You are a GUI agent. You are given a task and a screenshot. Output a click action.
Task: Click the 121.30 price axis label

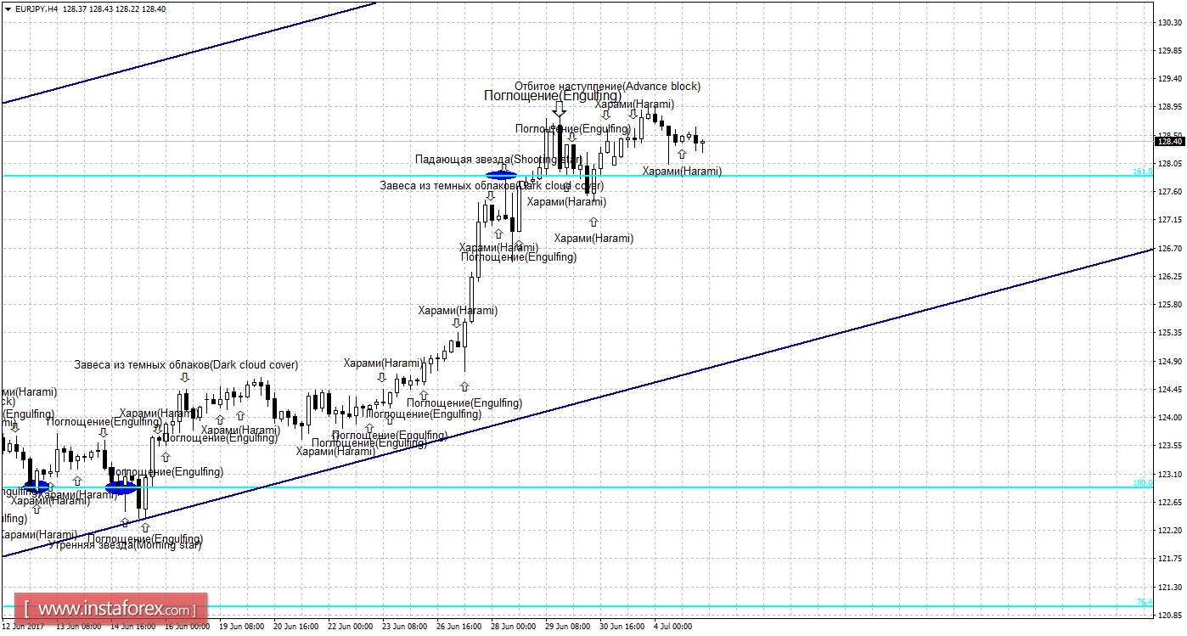coord(1170,588)
